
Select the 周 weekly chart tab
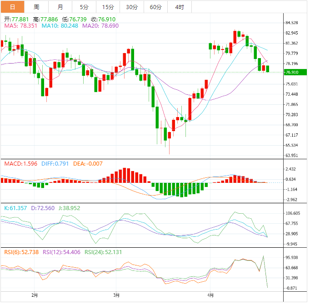click(36, 7)
